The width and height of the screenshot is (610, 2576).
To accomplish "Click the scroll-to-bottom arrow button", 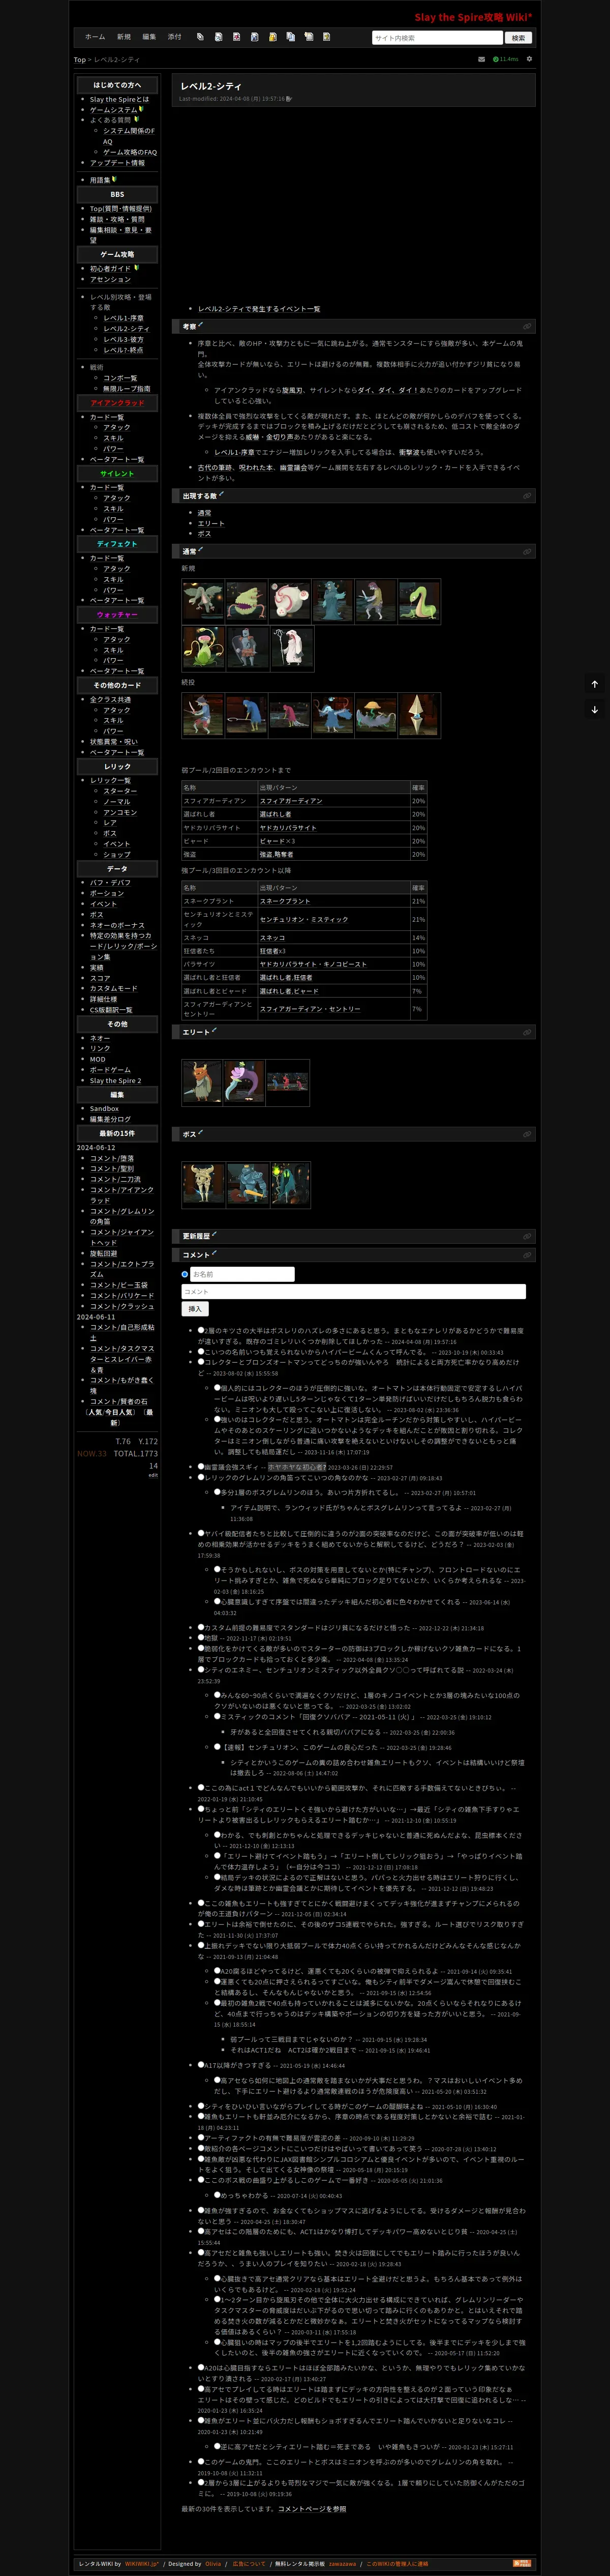I will tap(594, 709).
